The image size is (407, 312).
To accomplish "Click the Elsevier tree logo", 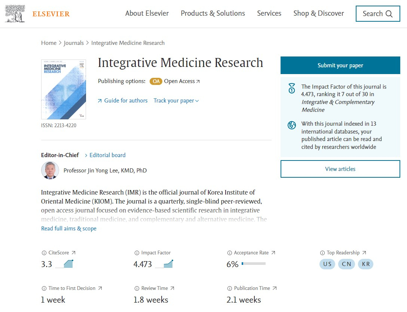I will pyautogui.click(x=15, y=14).
